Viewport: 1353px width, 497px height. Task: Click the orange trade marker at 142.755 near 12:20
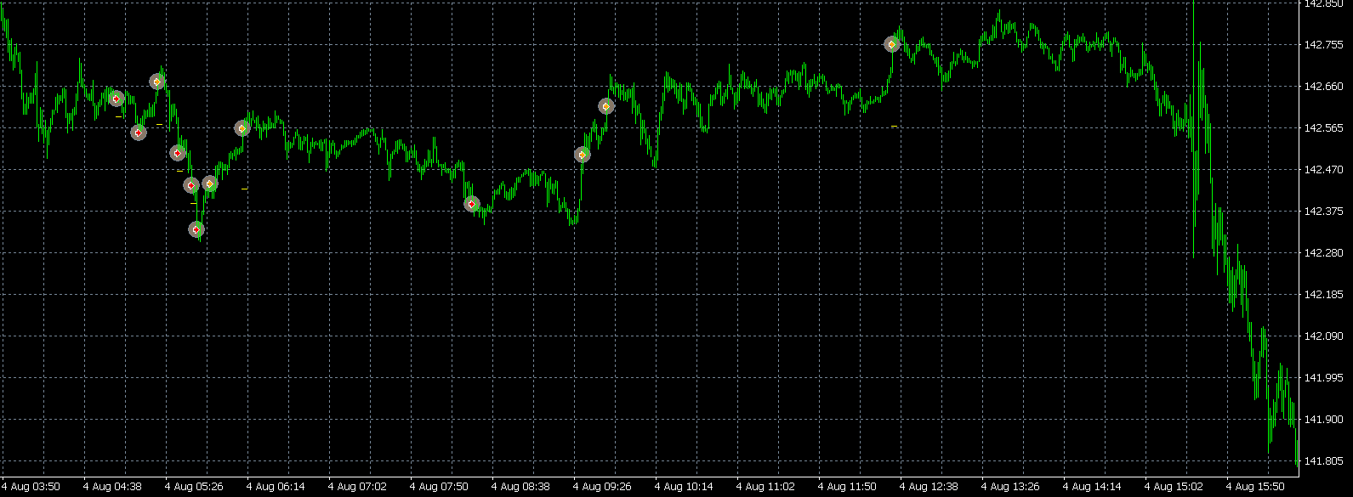892,44
